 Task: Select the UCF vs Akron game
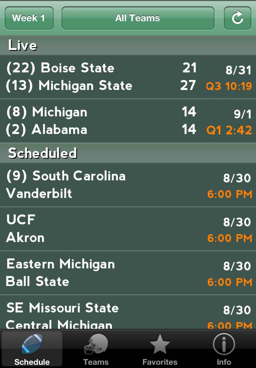128,229
